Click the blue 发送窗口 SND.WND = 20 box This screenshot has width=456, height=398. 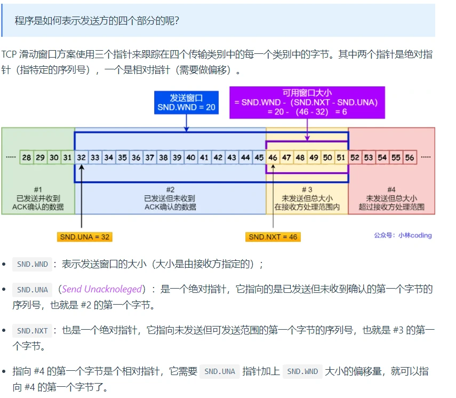coord(186,102)
